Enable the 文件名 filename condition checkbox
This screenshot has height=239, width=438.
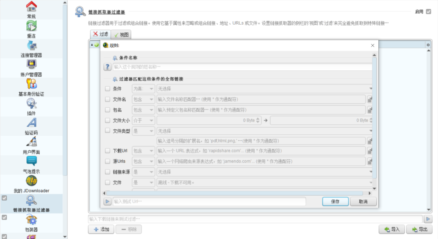click(107, 99)
